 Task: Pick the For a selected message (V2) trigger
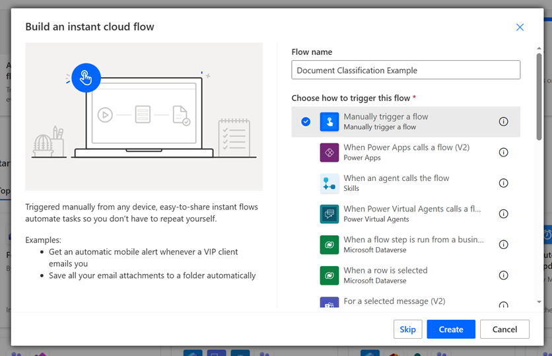(394, 301)
